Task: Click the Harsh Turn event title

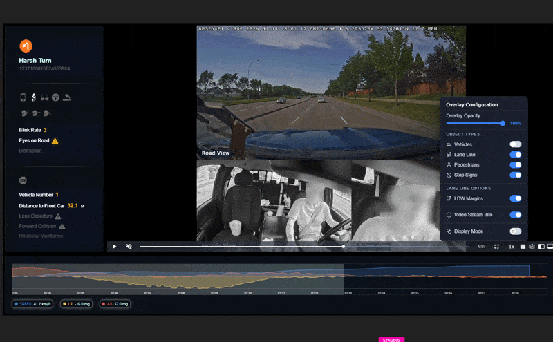Action: (35, 61)
